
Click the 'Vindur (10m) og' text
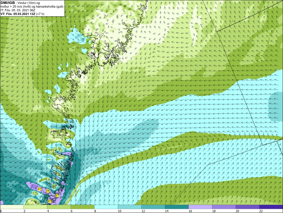29,3
